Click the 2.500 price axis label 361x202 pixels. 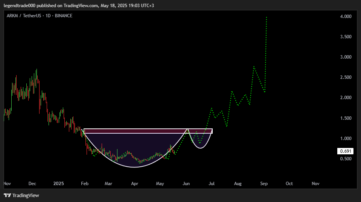(346, 77)
